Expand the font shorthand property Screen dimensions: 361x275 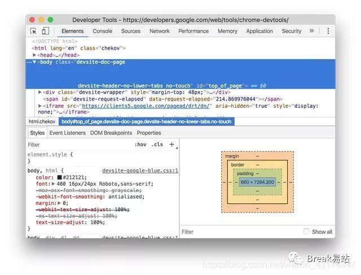(x=53, y=184)
